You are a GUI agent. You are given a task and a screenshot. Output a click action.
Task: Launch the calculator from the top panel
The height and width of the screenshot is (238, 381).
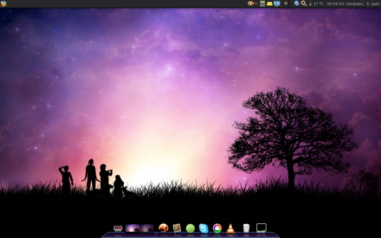(262, 3)
